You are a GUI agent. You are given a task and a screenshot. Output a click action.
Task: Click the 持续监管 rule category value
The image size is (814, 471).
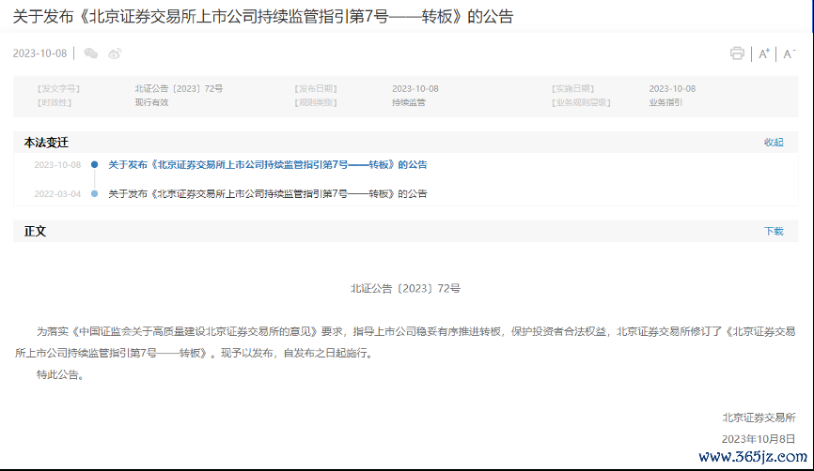coord(409,102)
